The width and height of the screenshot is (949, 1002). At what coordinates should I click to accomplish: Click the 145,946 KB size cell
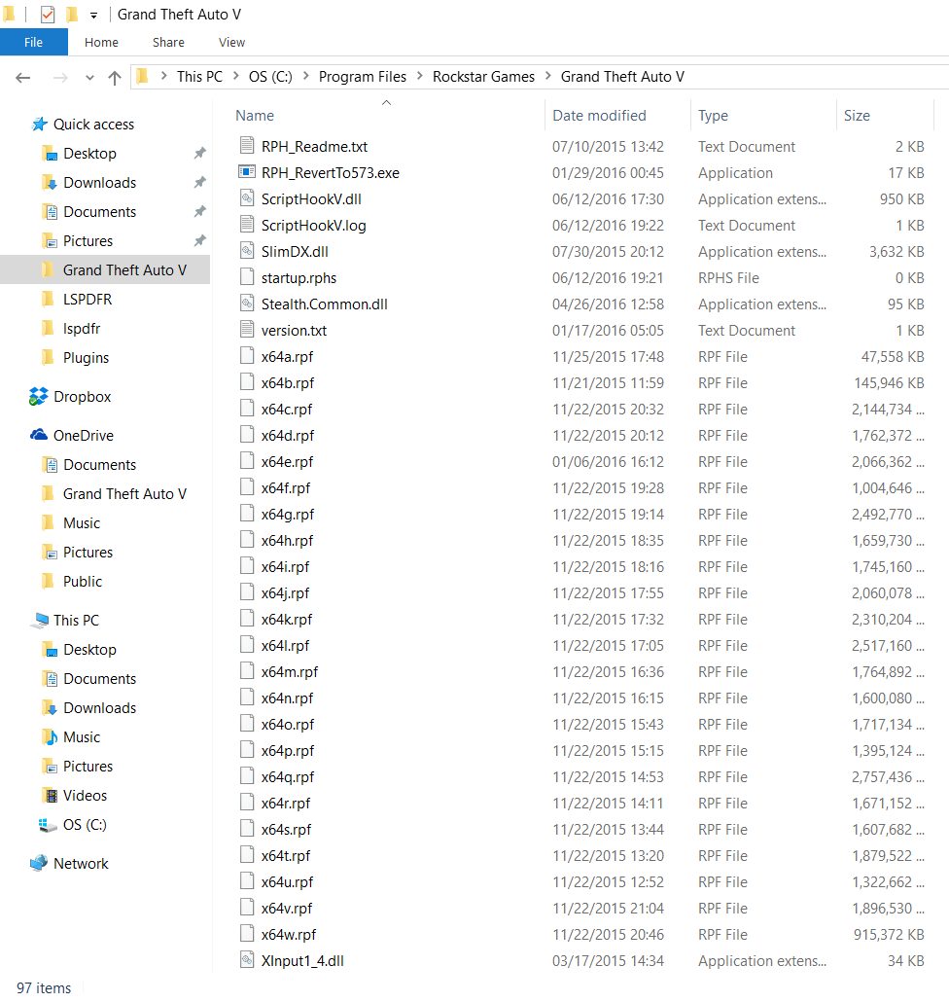(x=889, y=382)
